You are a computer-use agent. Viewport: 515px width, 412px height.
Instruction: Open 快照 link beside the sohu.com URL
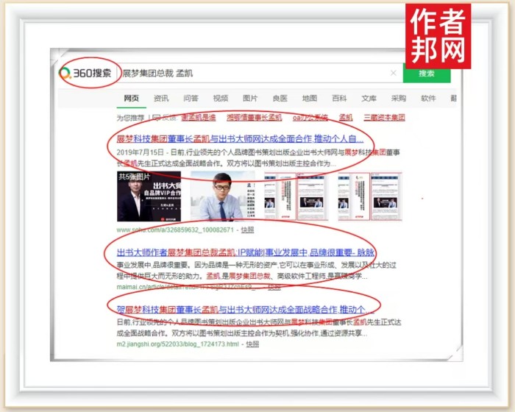[247, 229]
